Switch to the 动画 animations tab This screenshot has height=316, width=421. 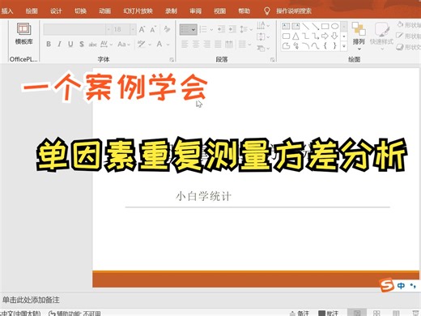[x=104, y=11]
